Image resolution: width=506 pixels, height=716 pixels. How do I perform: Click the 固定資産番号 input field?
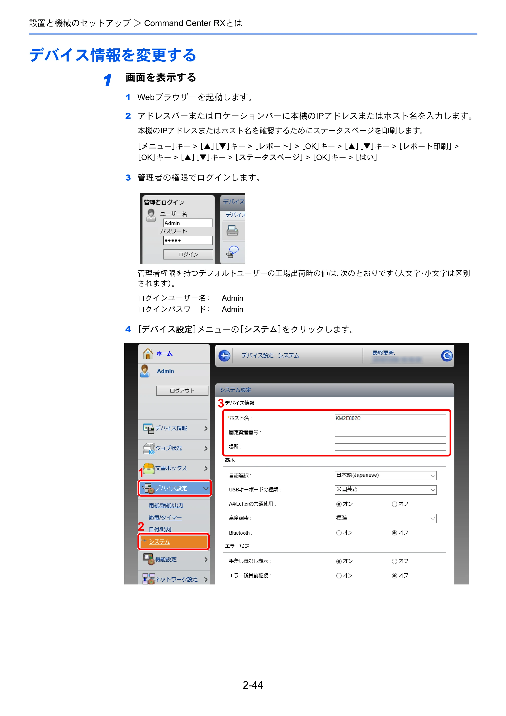(x=390, y=432)
